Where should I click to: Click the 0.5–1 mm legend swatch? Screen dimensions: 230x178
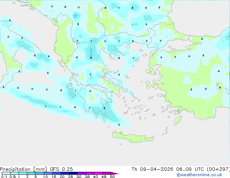click(x=15, y=173)
